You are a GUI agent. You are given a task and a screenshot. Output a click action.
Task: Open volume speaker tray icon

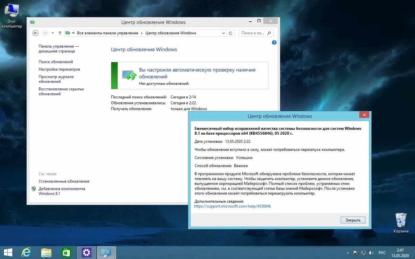click(x=371, y=253)
